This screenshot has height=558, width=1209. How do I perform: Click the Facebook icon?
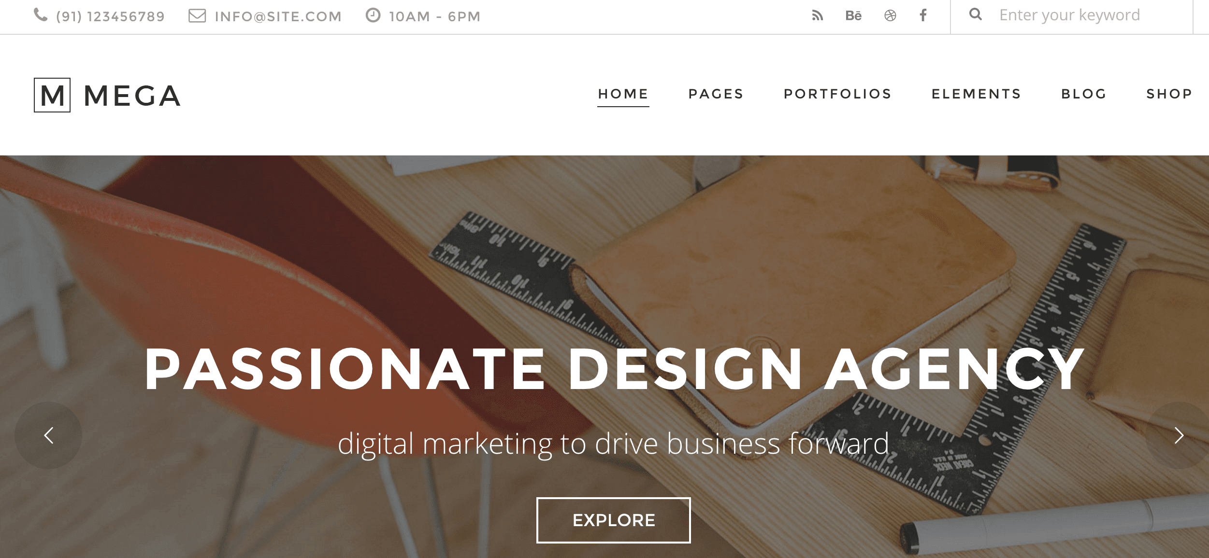[923, 15]
